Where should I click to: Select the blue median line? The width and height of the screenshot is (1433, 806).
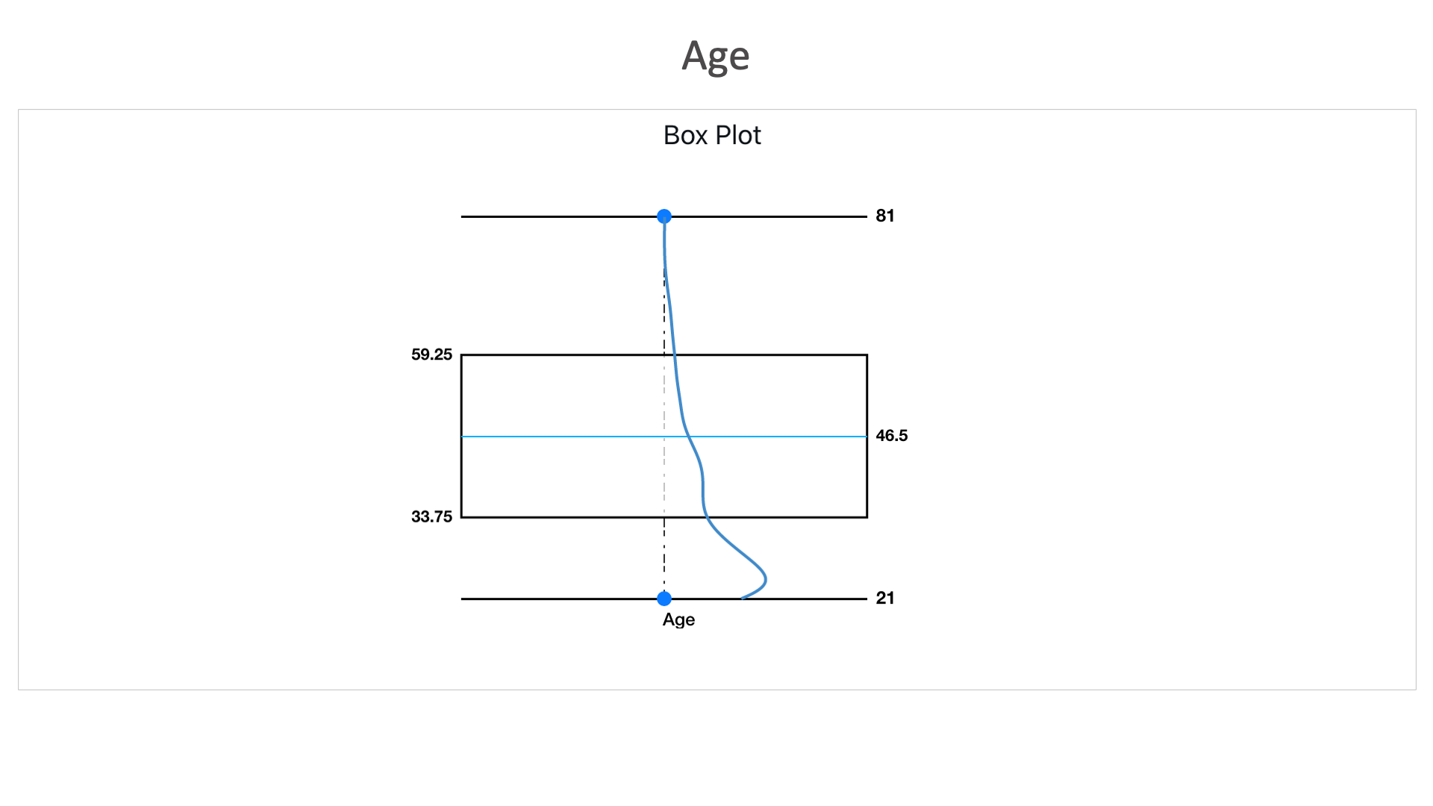coord(567,437)
